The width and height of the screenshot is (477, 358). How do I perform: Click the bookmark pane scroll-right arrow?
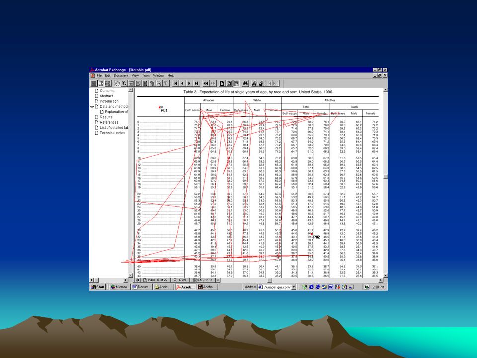[x=126, y=280]
